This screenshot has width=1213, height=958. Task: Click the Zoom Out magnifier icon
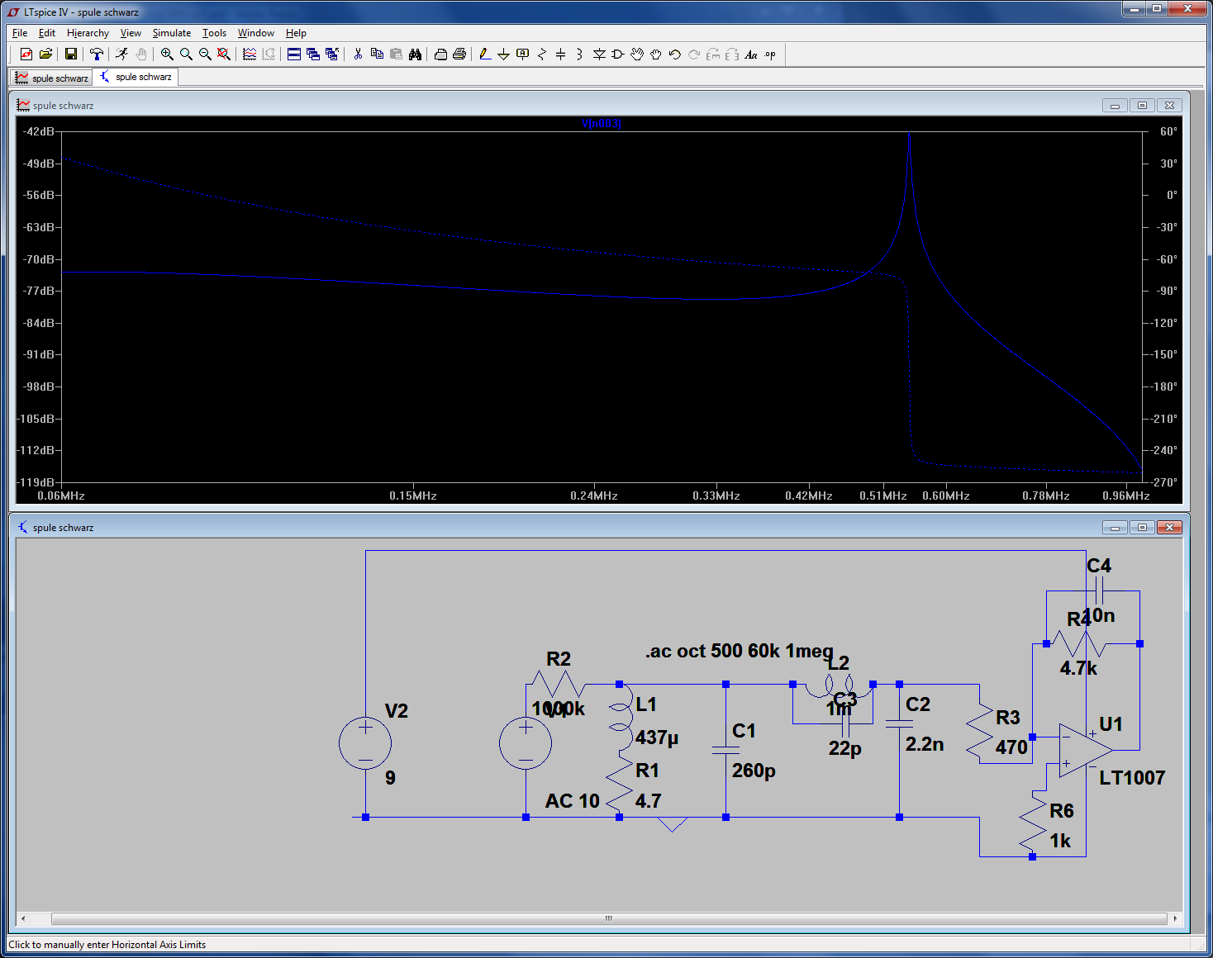pos(205,55)
